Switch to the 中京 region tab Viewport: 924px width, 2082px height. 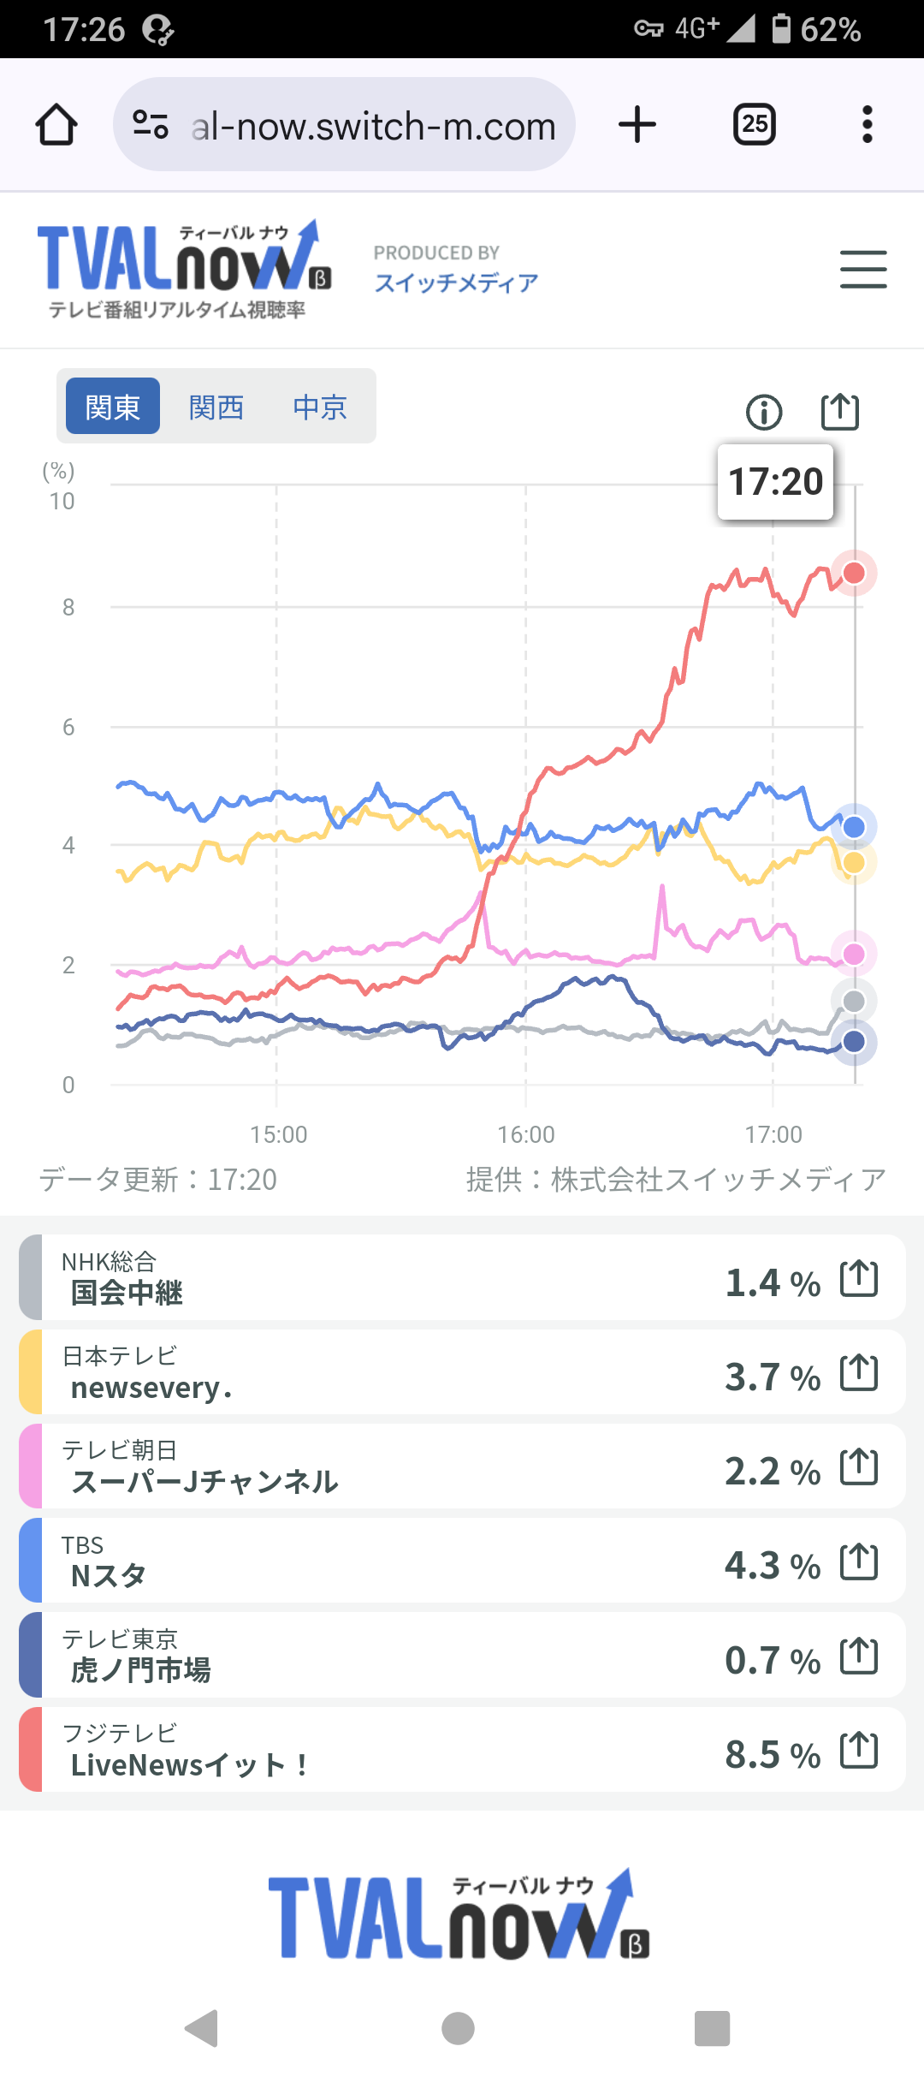320,407
